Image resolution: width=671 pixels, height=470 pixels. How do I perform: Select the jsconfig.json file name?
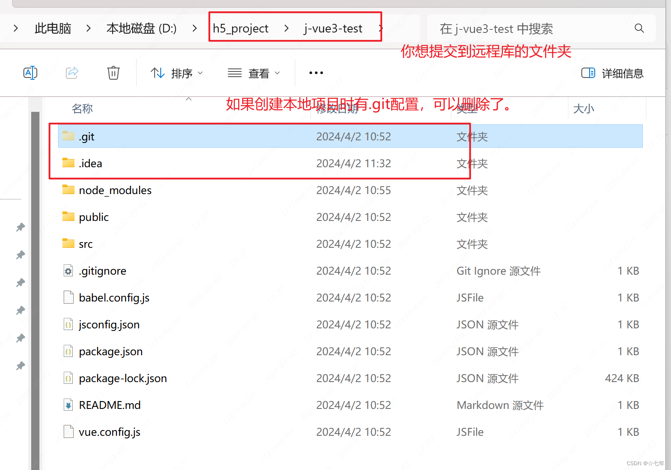(x=109, y=325)
